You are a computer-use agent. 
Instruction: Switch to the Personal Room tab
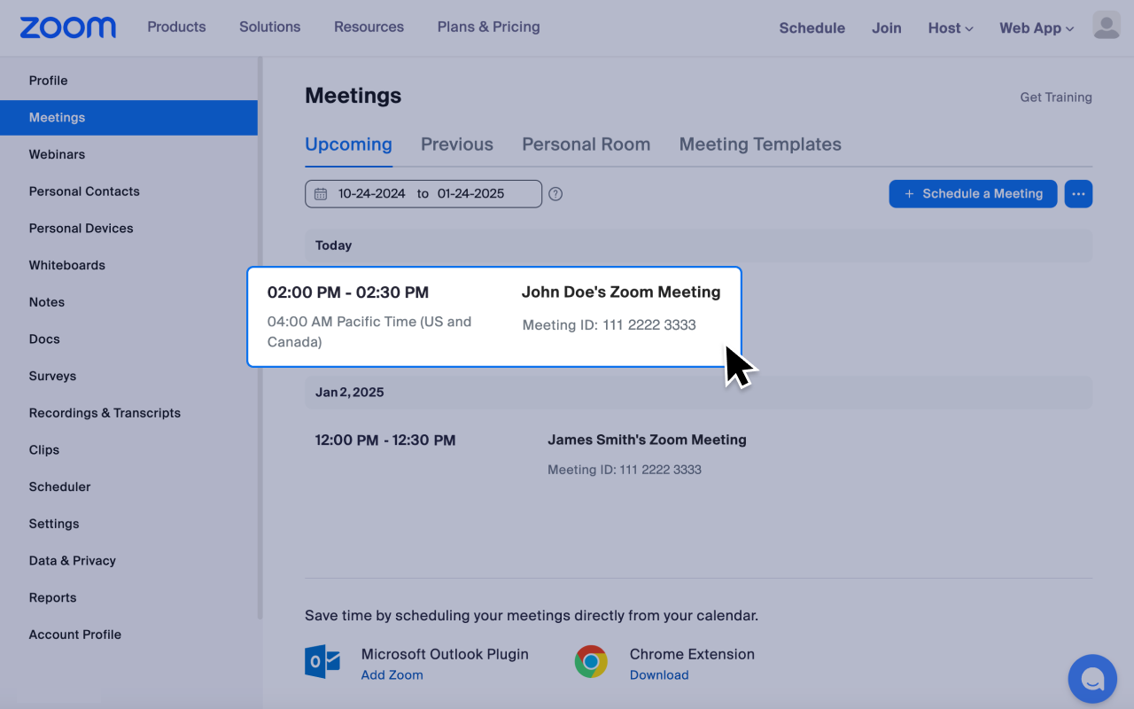coord(586,144)
